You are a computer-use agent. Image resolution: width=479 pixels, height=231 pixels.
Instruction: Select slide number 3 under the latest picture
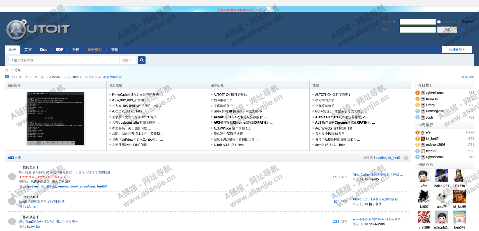[39, 143]
